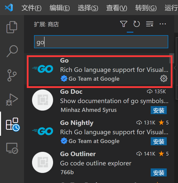Viewport: 178px width, 183px height.
Task: Open the Source Control view
Action: [12, 75]
